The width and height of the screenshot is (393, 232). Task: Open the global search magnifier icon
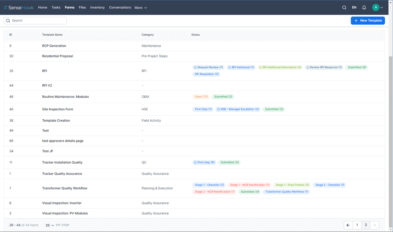[344, 8]
